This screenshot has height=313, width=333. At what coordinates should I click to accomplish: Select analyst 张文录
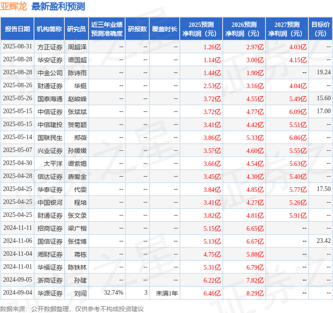(77, 216)
